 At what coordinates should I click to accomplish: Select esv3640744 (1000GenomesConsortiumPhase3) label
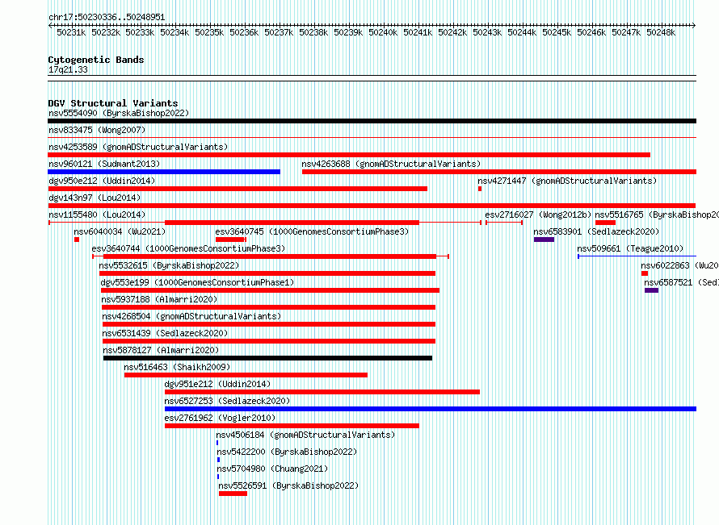(x=188, y=248)
